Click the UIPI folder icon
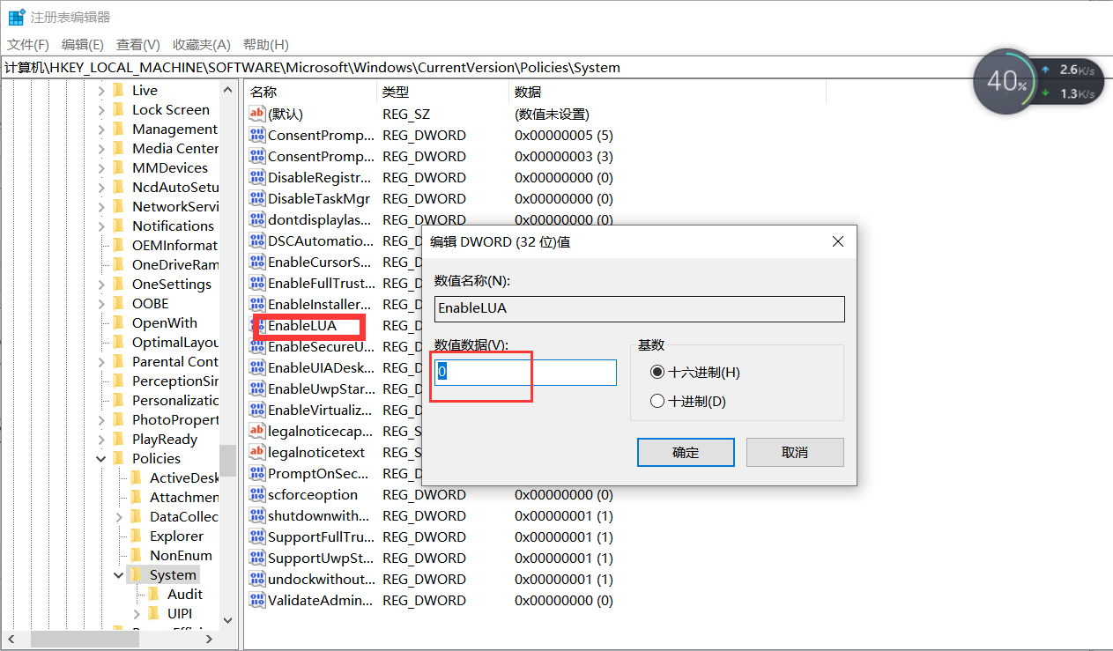1113x651 pixels. [x=153, y=613]
